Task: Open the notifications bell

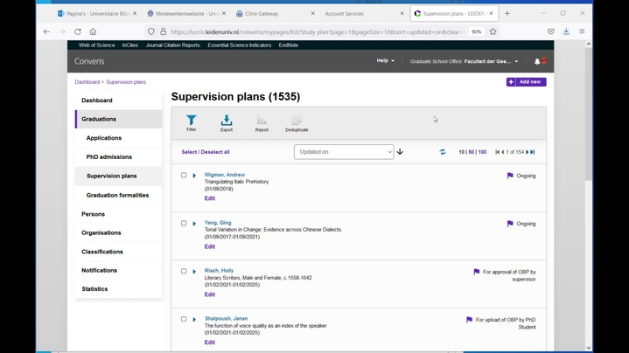Action: click(537, 61)
